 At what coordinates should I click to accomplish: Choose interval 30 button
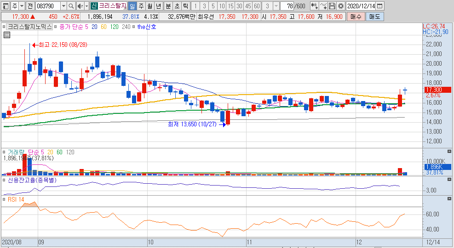239,6
